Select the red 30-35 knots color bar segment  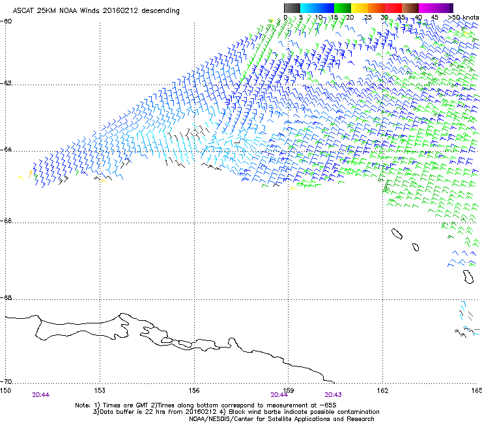[393, 8]
